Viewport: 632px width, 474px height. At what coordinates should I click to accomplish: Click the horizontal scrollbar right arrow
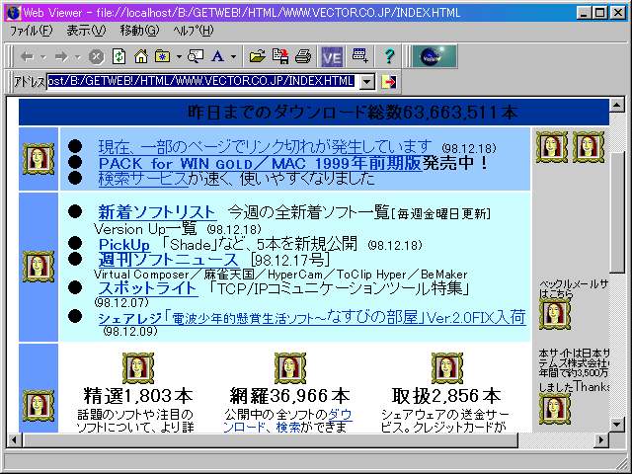601,439
